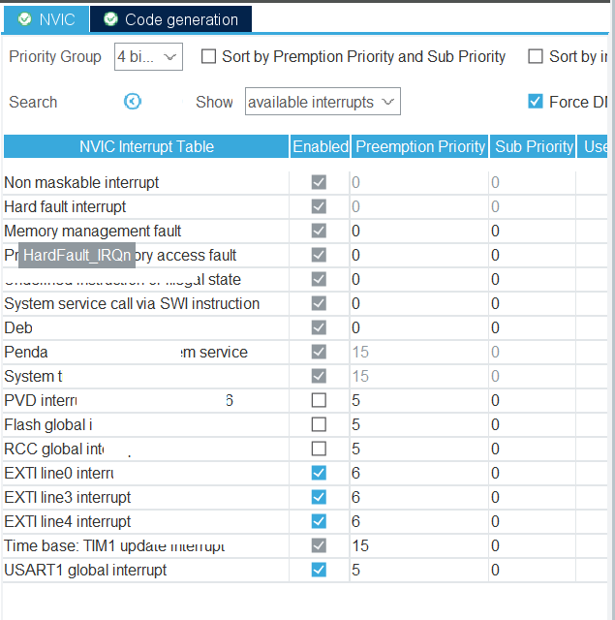615x620 pixels.
Task: Disable the EXTI line0 interrupt checkbox
Action: pyautogui.click(x=319, y=473)
